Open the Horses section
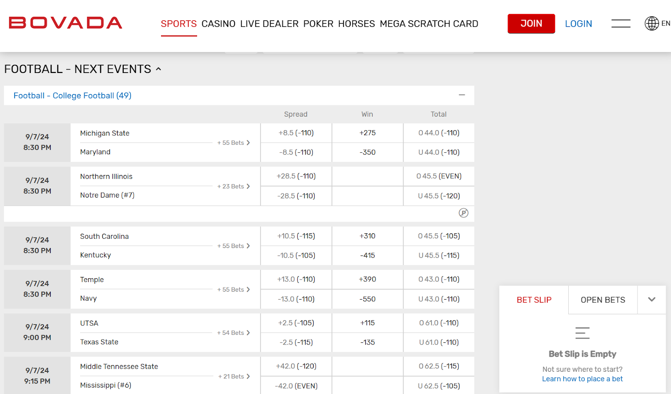Image resolution: width=671 pixels, height=394 pixels. point(356,24)
